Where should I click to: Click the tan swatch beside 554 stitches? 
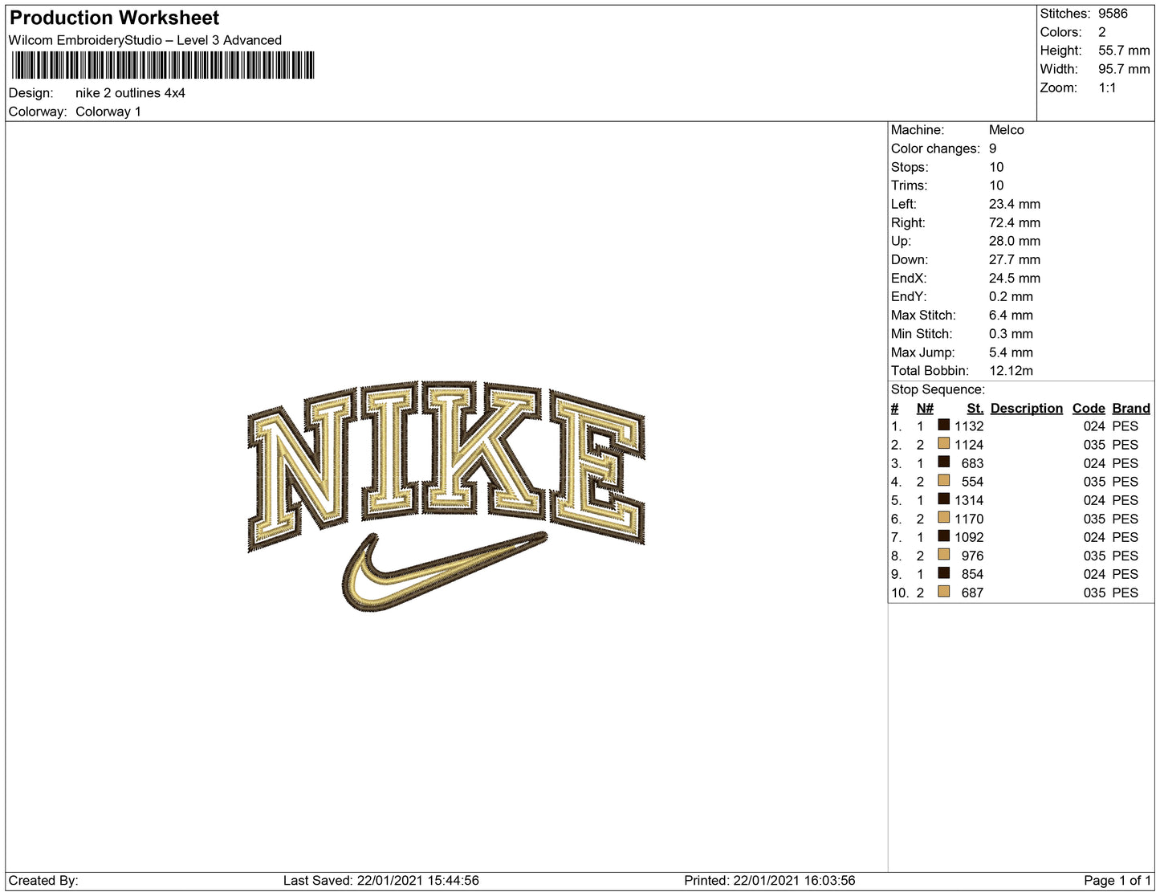(944, 480)
